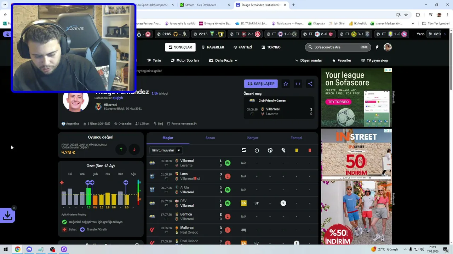
Task: Go to the Fantezi section in top navigation
Action: tap(243, 47)
